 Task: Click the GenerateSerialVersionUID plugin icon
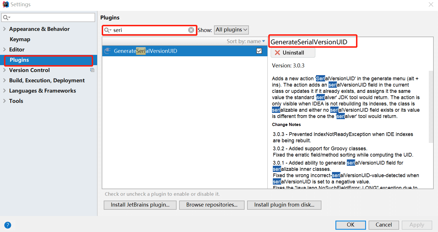click(x=107, y=51)
